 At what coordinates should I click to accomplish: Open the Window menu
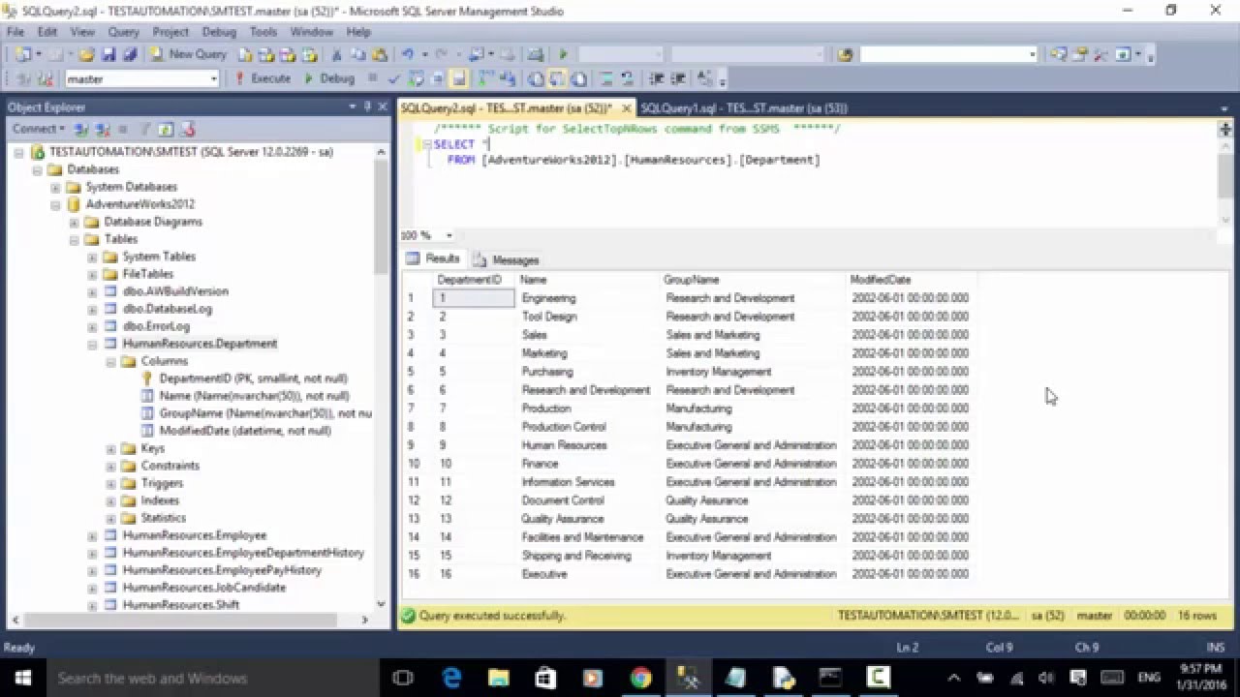(312, 32)
